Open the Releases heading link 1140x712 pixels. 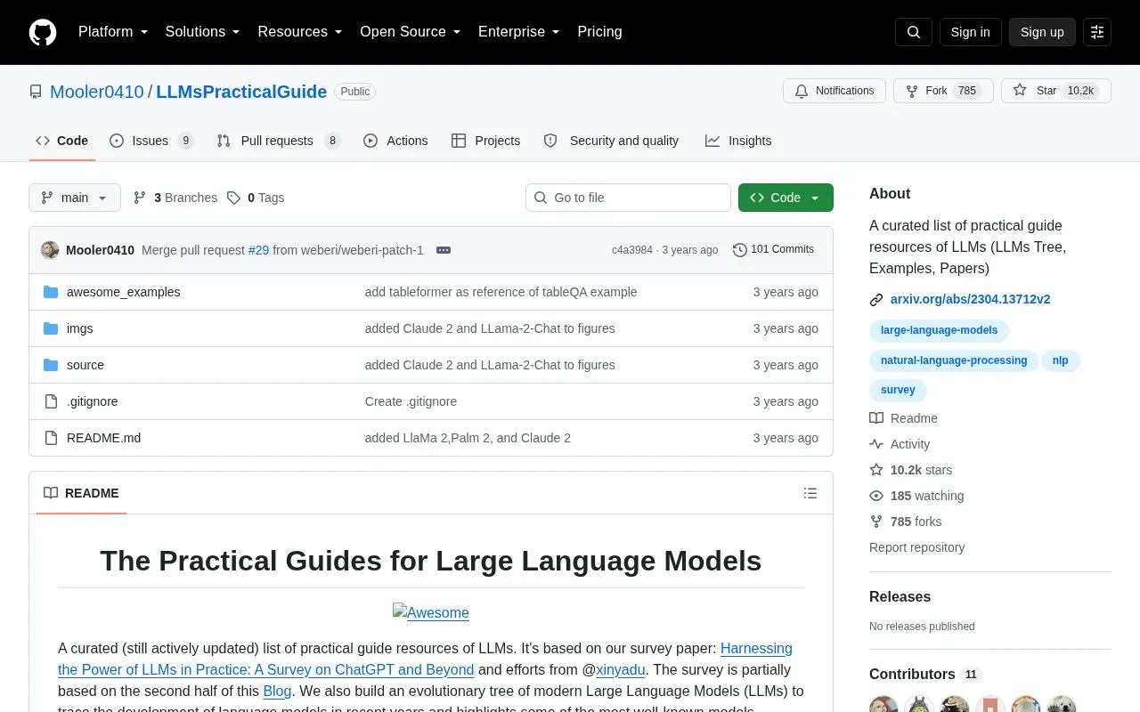coord(900,596)
